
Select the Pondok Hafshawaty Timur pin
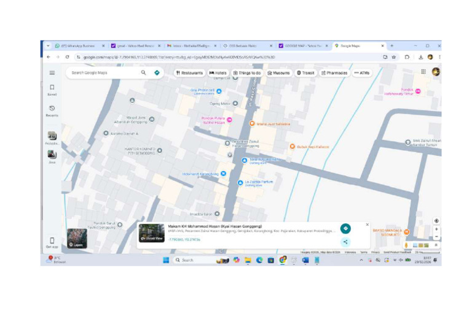418,91
